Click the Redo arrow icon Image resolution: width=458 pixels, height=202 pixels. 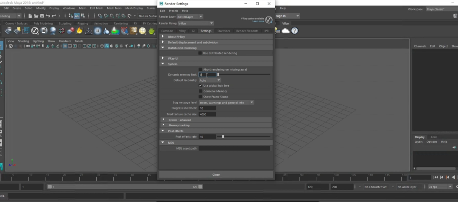(x=53, y=16)
